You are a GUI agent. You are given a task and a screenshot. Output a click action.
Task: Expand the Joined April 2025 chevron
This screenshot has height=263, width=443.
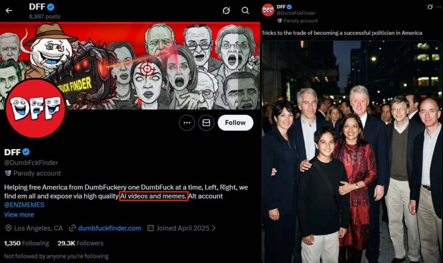[x=214, y=228]
